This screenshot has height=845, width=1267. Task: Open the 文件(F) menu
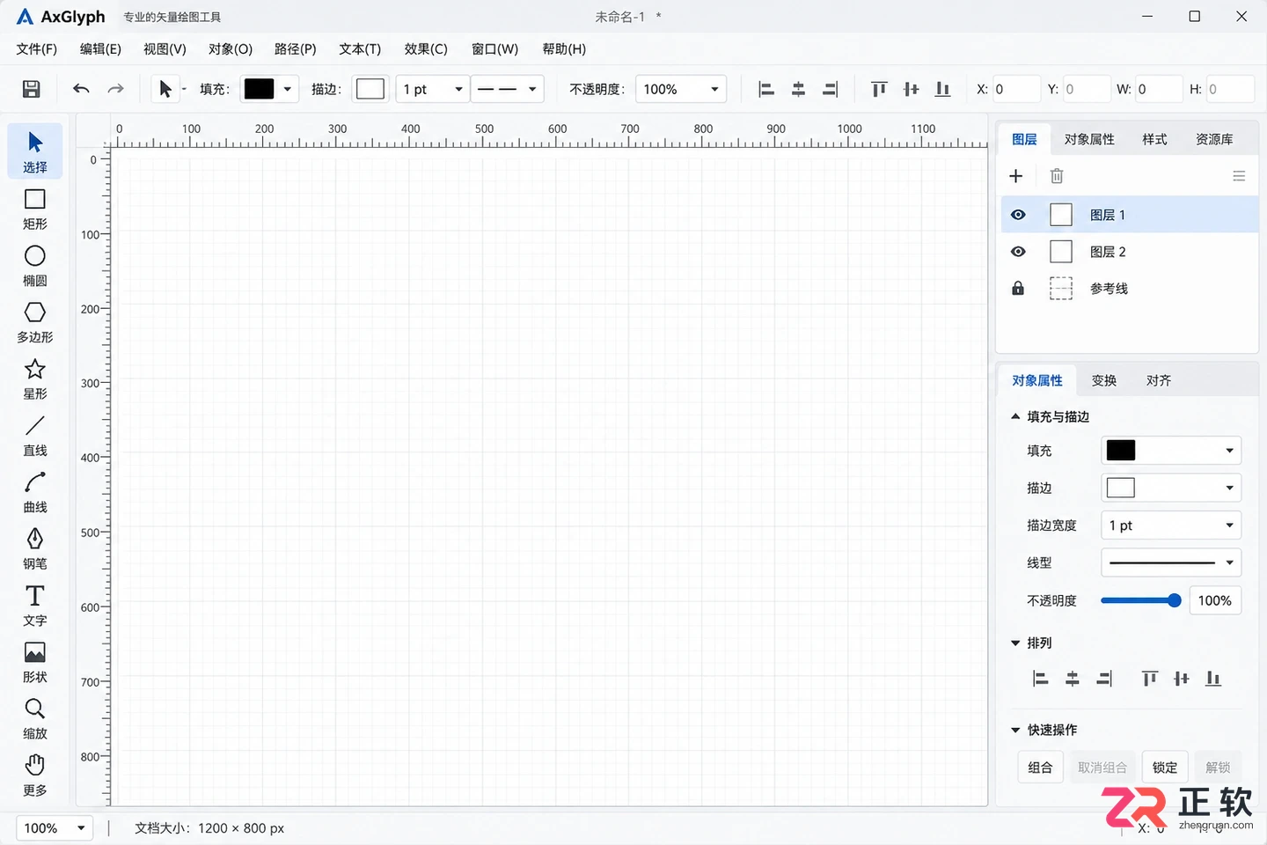(37, 49)
